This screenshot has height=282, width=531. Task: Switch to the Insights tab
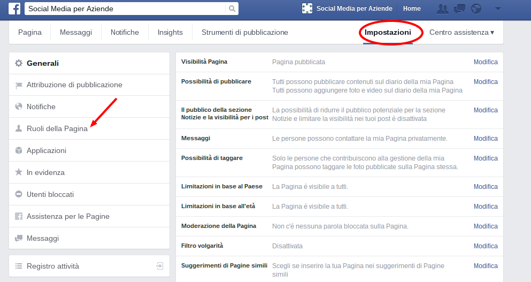tap(170, 32)
